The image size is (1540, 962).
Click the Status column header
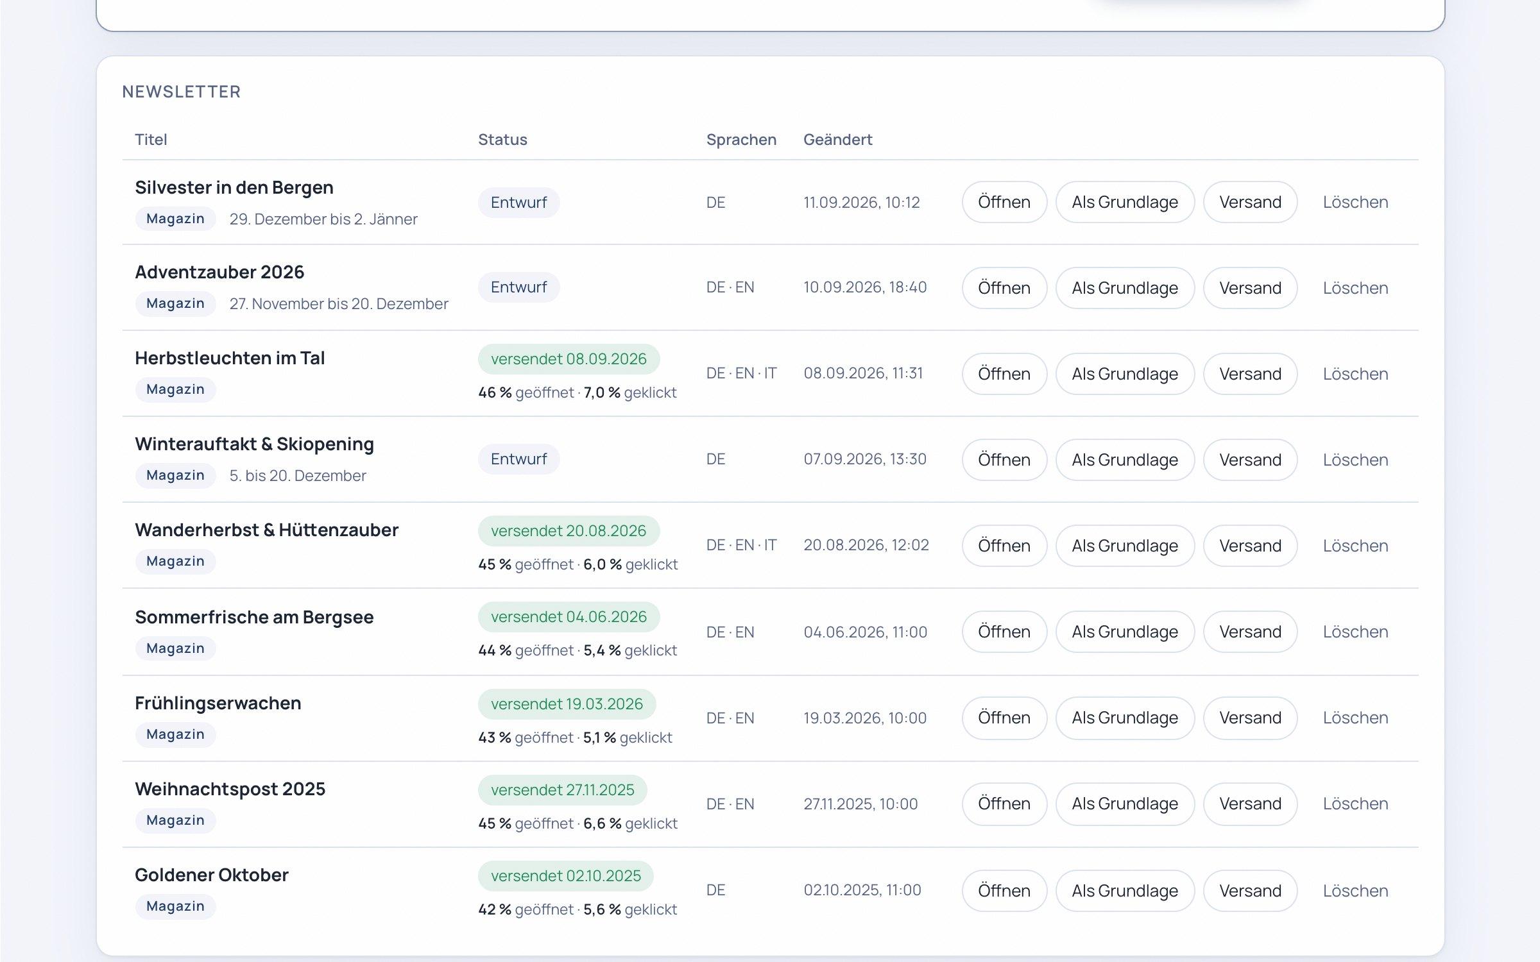(x=502, y=140)
